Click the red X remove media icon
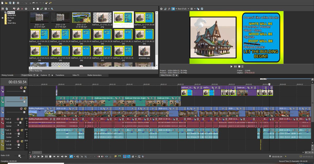The height and width of the screenshot is (164, 314). (x=22, y=9)
